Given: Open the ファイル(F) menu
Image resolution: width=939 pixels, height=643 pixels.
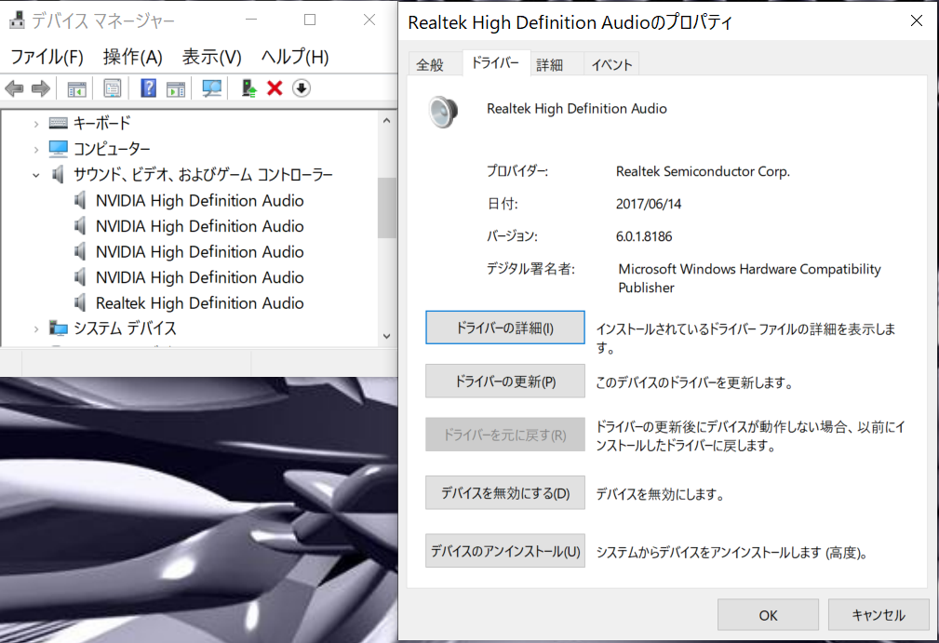Looking at the screenshot, I should pyautogui.click(x=47, y=57).
